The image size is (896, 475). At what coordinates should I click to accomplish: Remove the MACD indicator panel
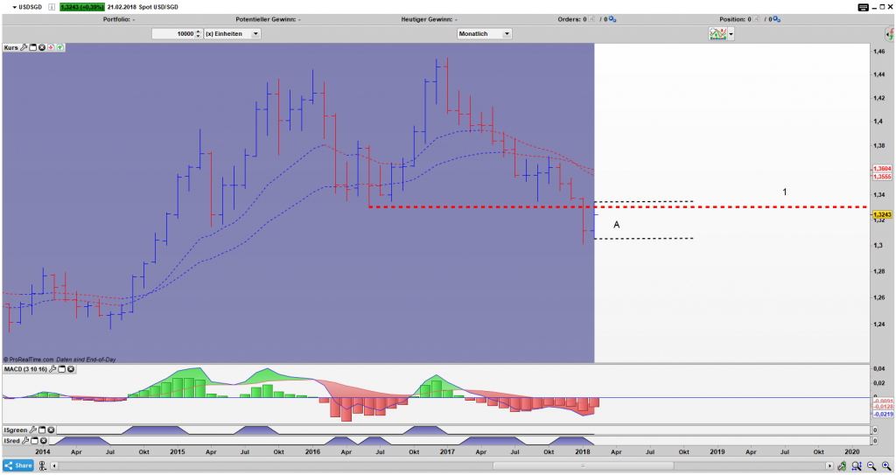coord(71,369)
